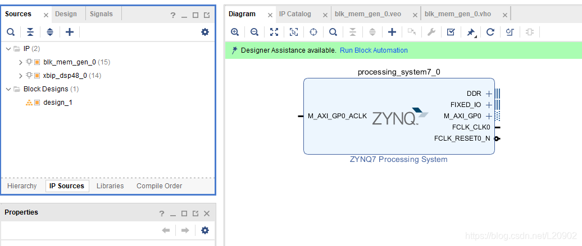Click the optimize routing icon

pos(510,33)
